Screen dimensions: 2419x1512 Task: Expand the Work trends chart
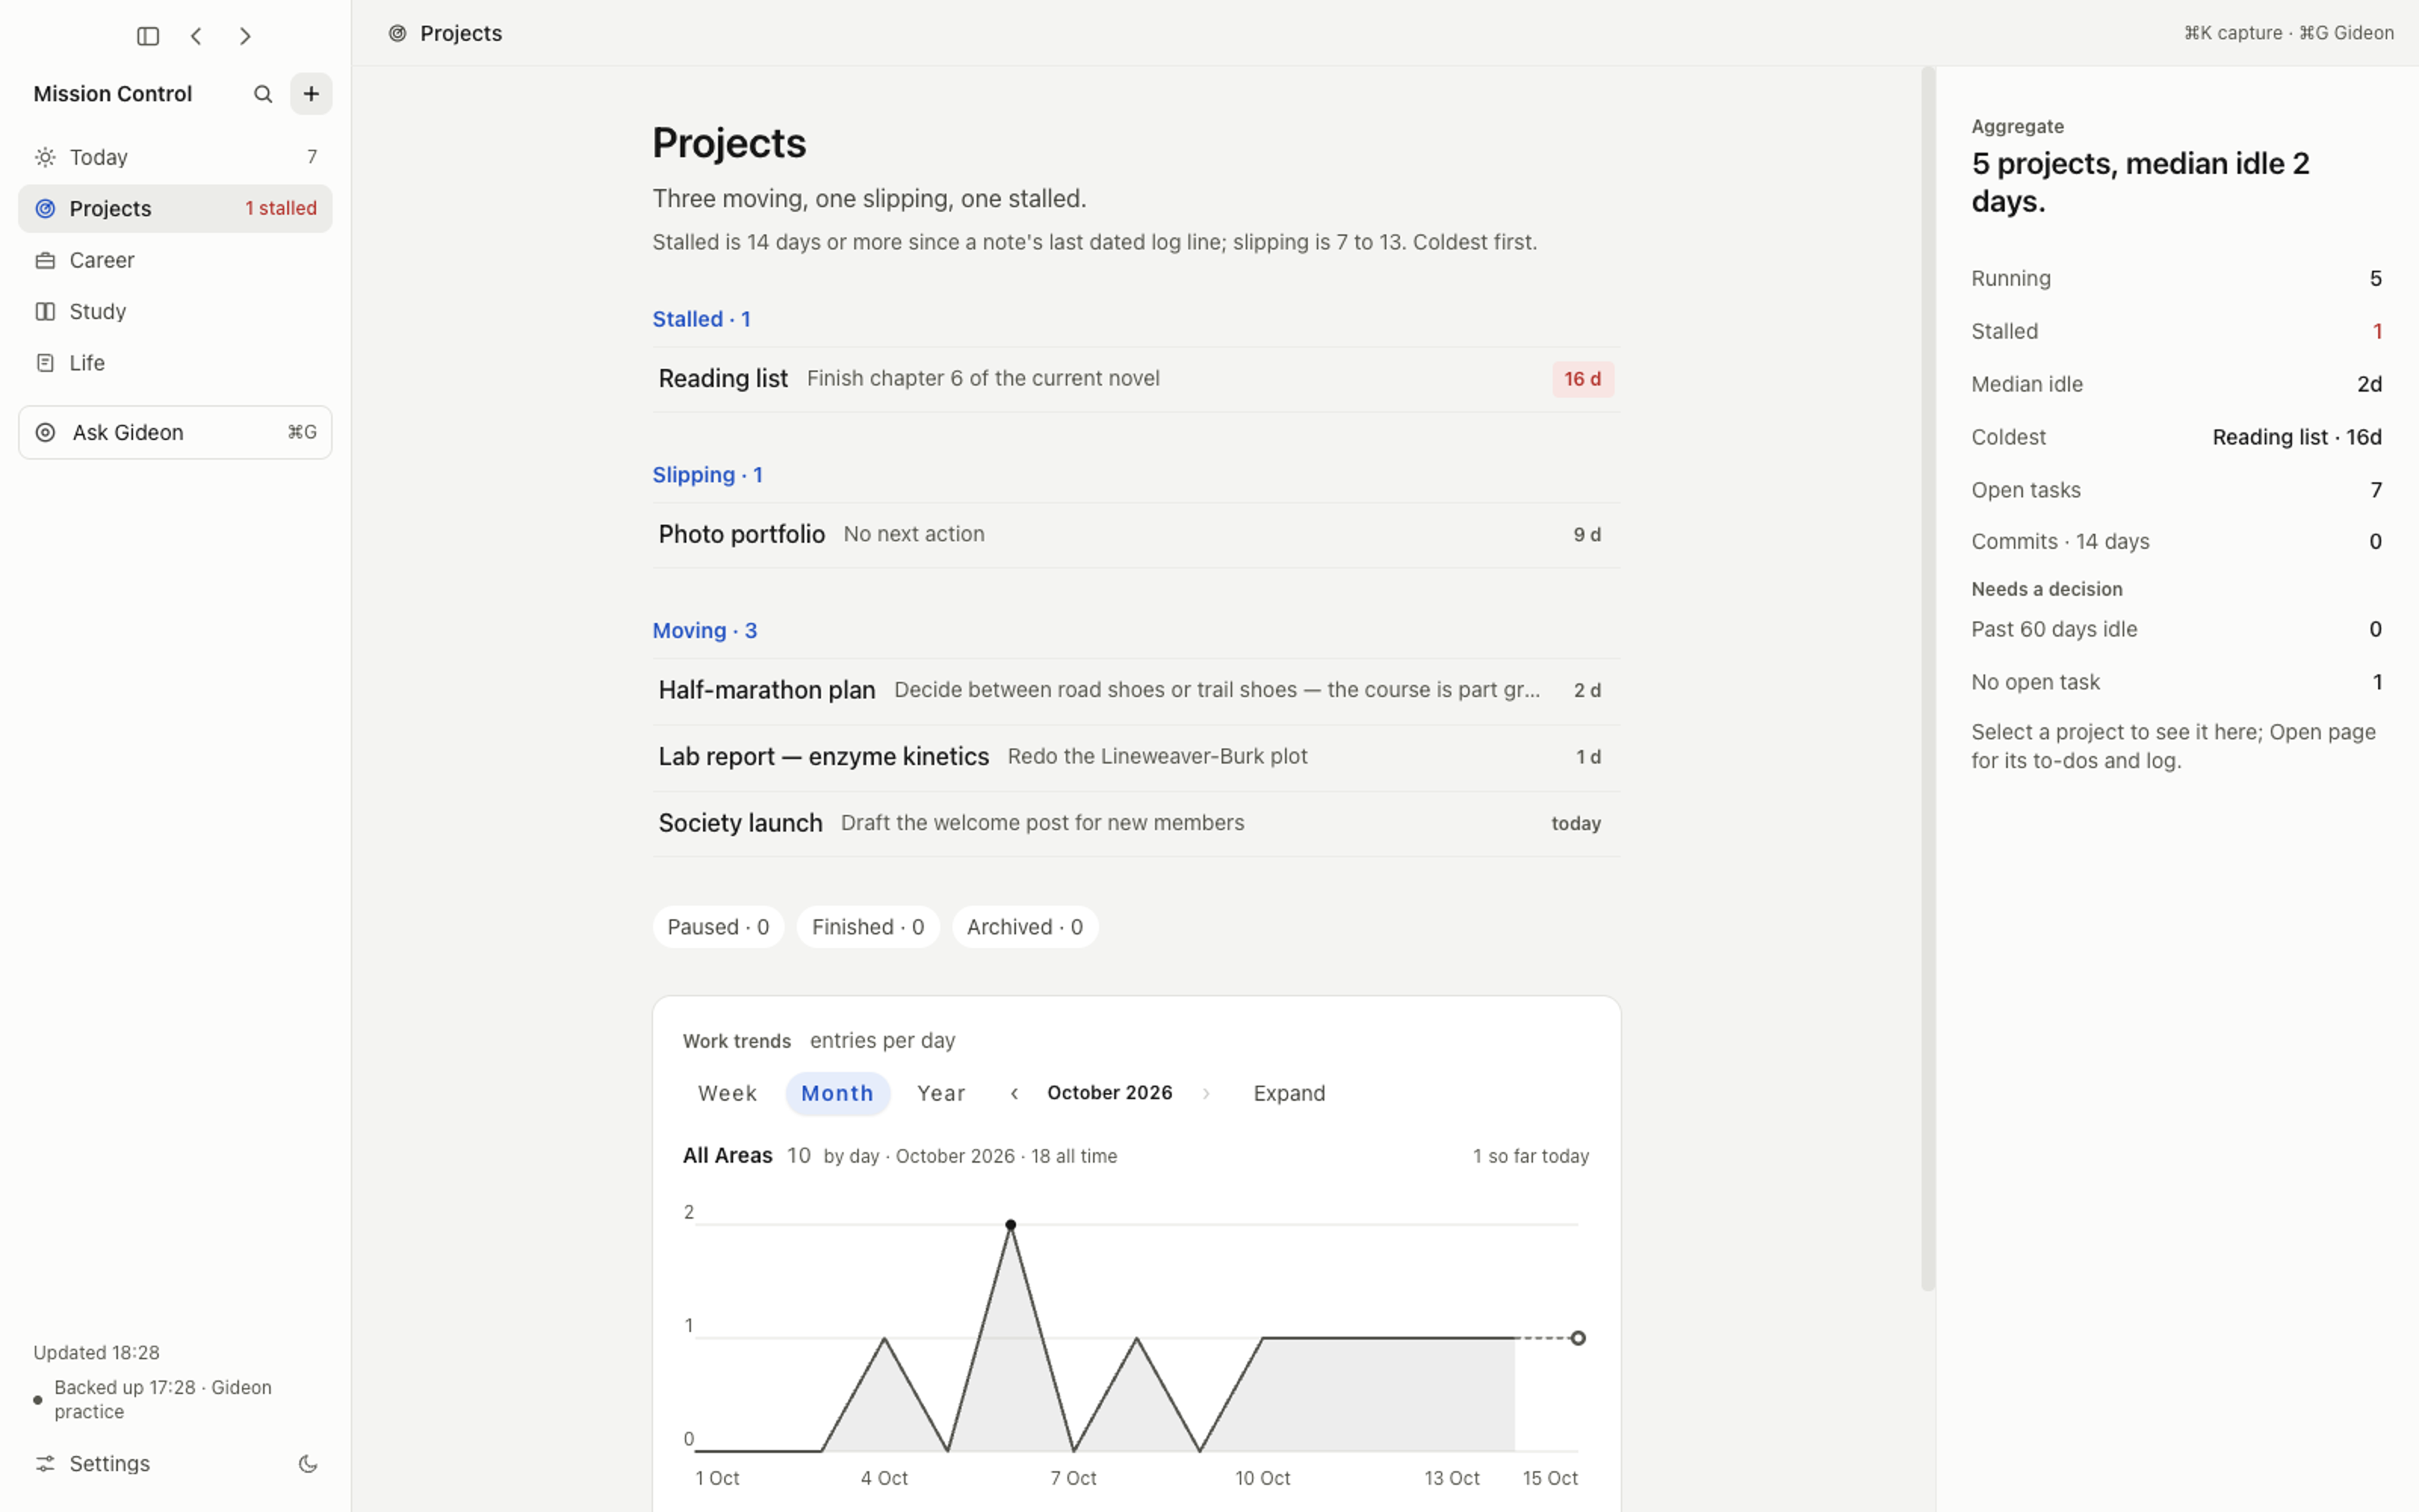tap(1288, 1093)
